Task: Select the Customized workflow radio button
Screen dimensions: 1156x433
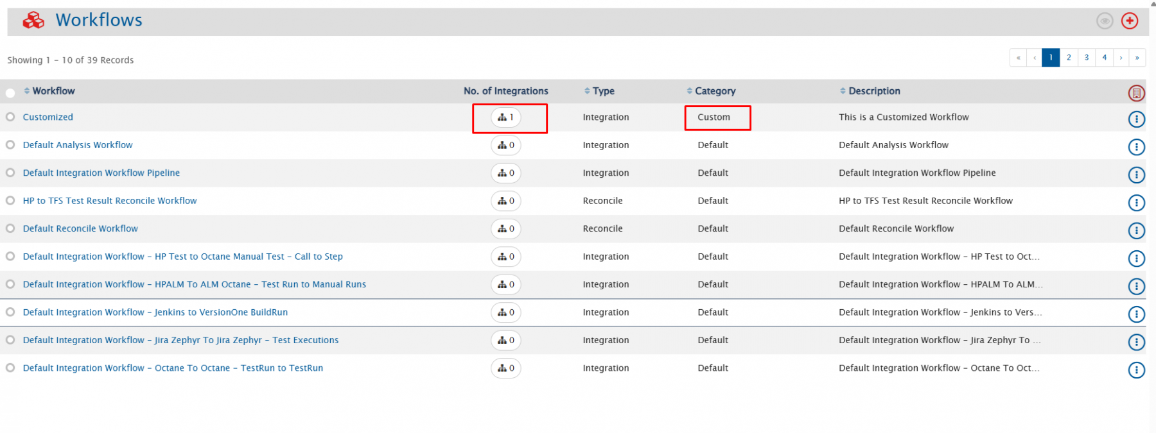Action: tap(10, 117)
